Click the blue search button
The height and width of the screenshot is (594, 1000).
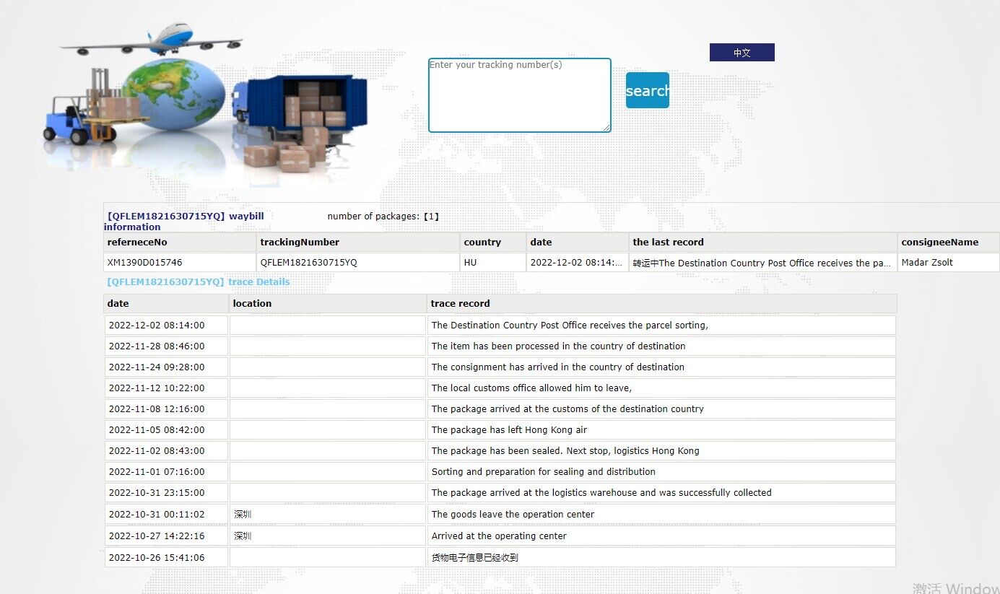pyautogui.click(x=648, y=90)
